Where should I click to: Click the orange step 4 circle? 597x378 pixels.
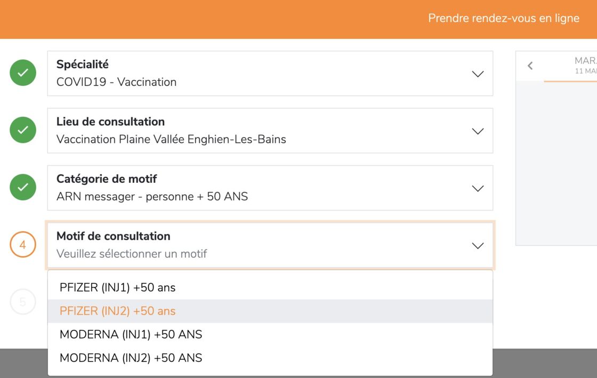click(23, 244)
